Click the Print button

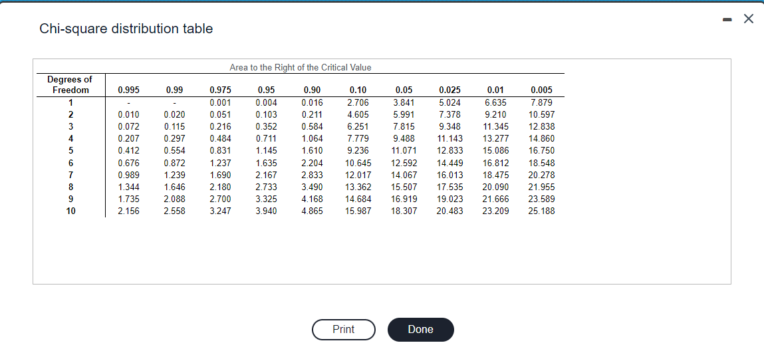(x=344, y=330)
